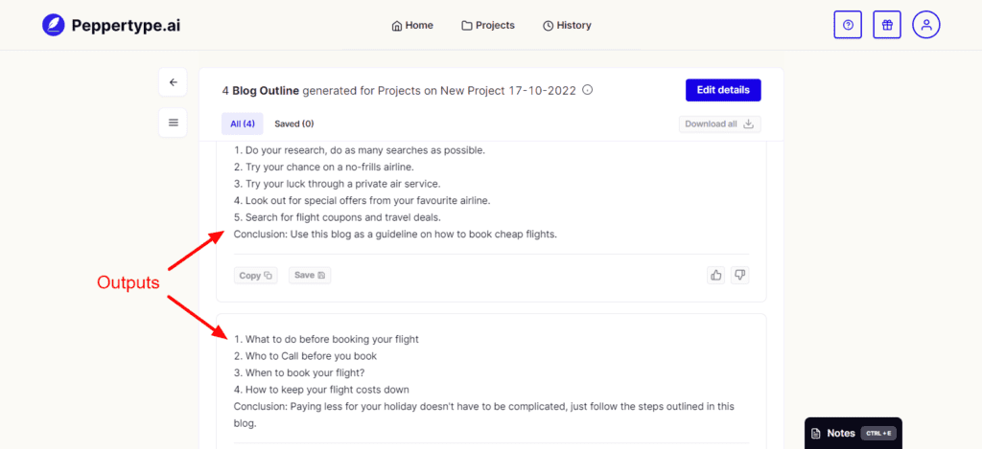Copy the first blog outline
The height and width of the screenshot is (449, 982).
pyautogui.click(x=256, y=275)
